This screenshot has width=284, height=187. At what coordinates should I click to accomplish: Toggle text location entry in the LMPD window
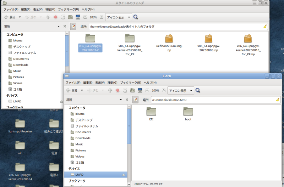pyautogui.click(x=135, y=100)
